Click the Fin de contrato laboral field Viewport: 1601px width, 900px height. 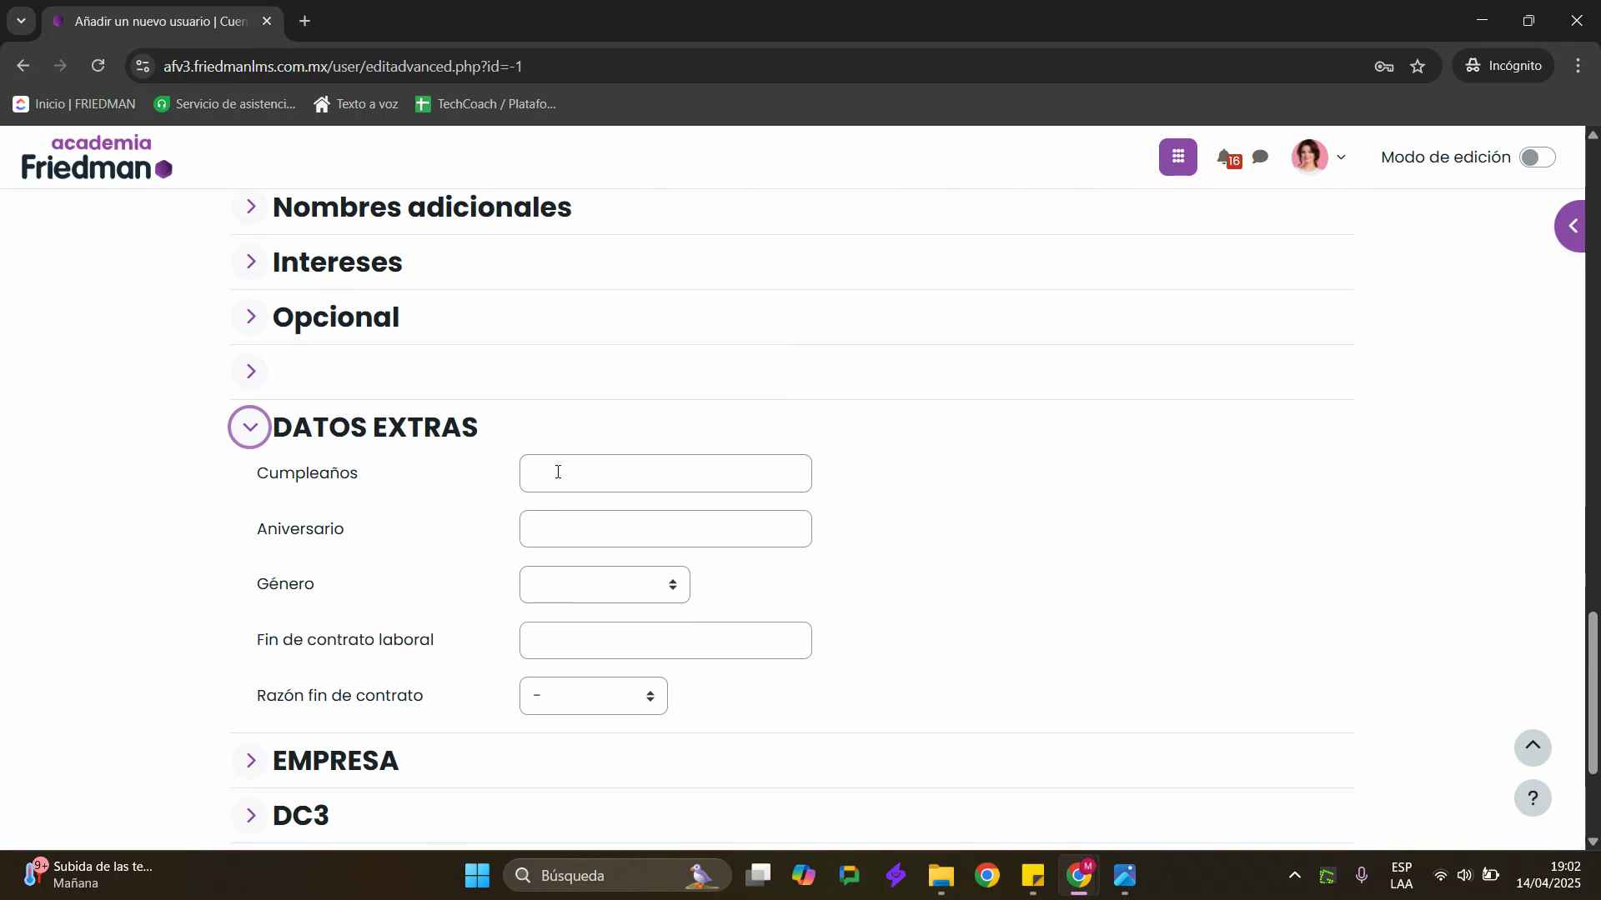click(x=665, y=641)
